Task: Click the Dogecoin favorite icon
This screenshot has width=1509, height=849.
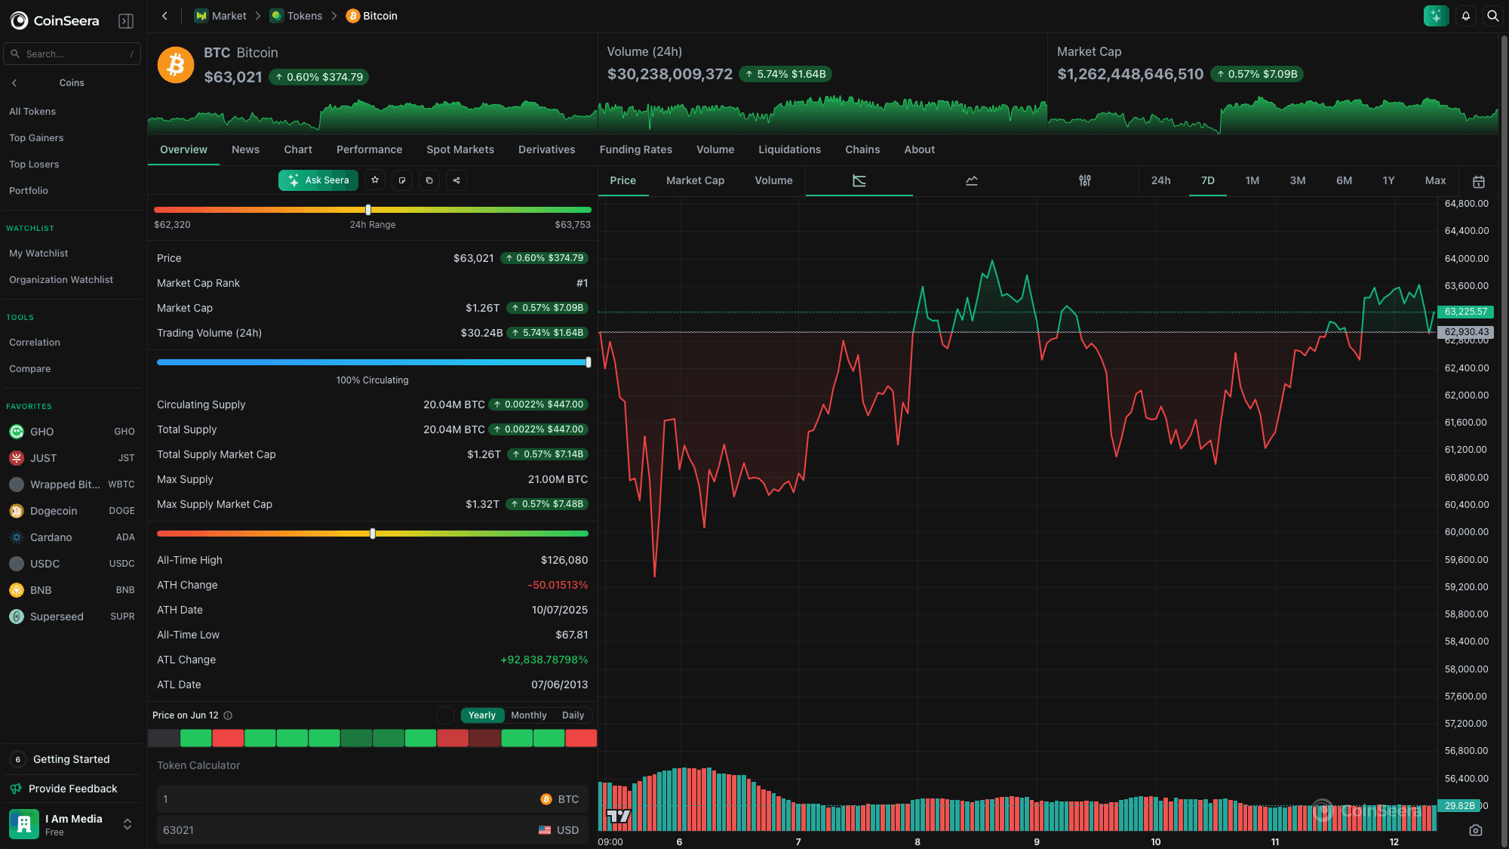Action: (17, 511)
